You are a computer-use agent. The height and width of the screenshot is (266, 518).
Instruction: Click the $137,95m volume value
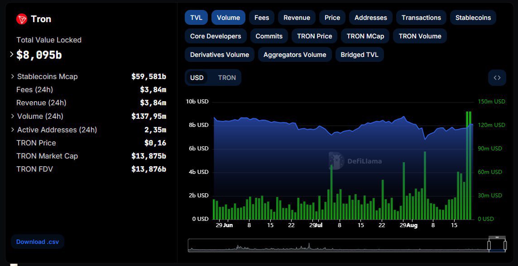(x=149, y=116)
